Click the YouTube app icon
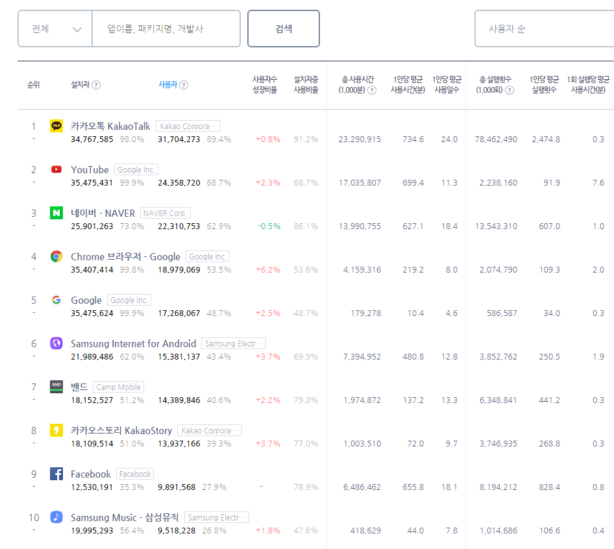Screen dimensions: 614x549 (56, 169)
